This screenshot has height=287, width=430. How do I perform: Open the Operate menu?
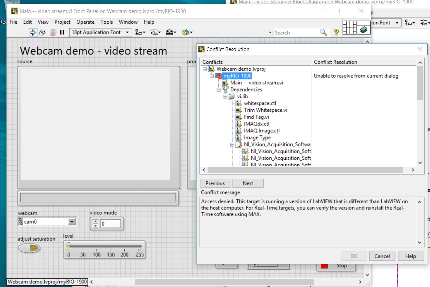click(85, 22)
